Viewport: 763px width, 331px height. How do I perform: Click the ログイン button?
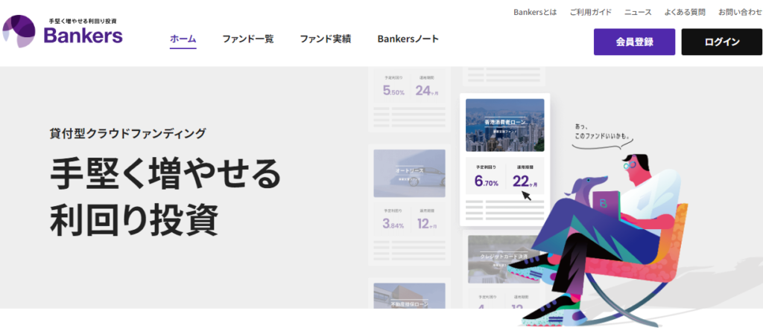pos(721,42)
